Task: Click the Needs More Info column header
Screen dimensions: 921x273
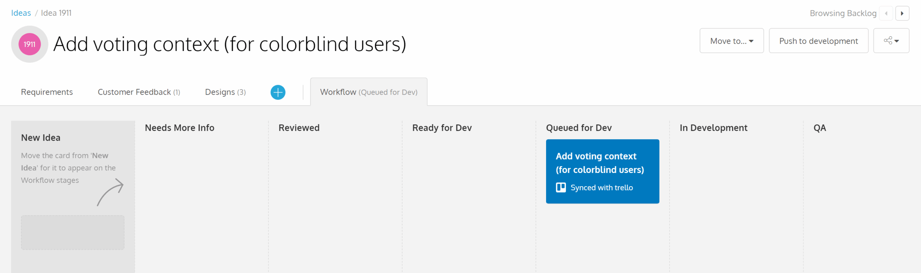Action: point(180,128)
